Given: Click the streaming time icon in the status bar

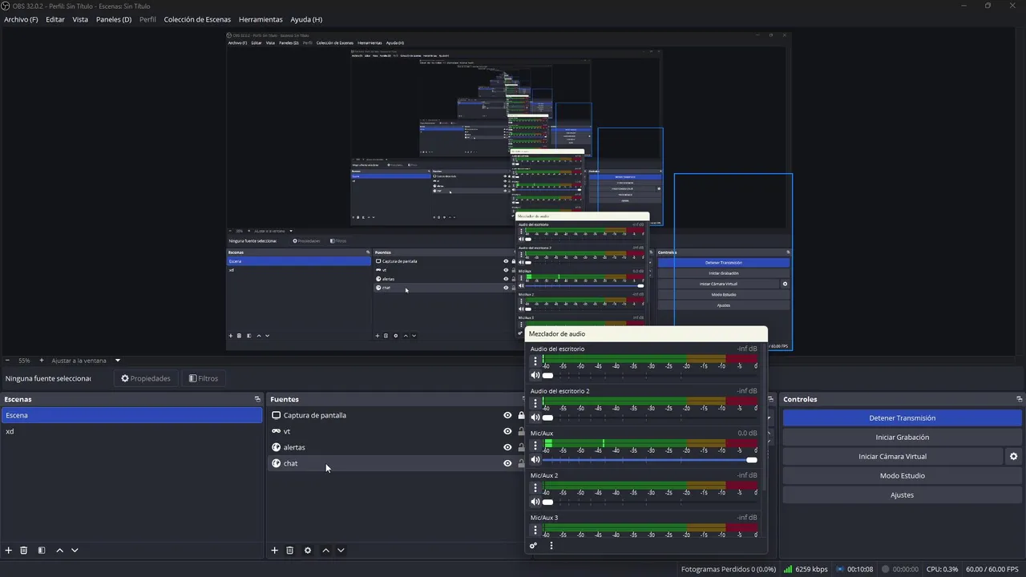Looking at the screenshot, I should pos(840,569).
